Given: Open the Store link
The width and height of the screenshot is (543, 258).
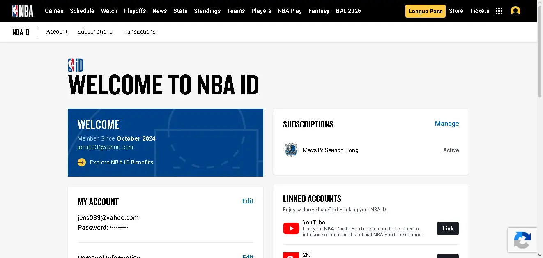Looking at the screenshot, I should coord(456,11).
